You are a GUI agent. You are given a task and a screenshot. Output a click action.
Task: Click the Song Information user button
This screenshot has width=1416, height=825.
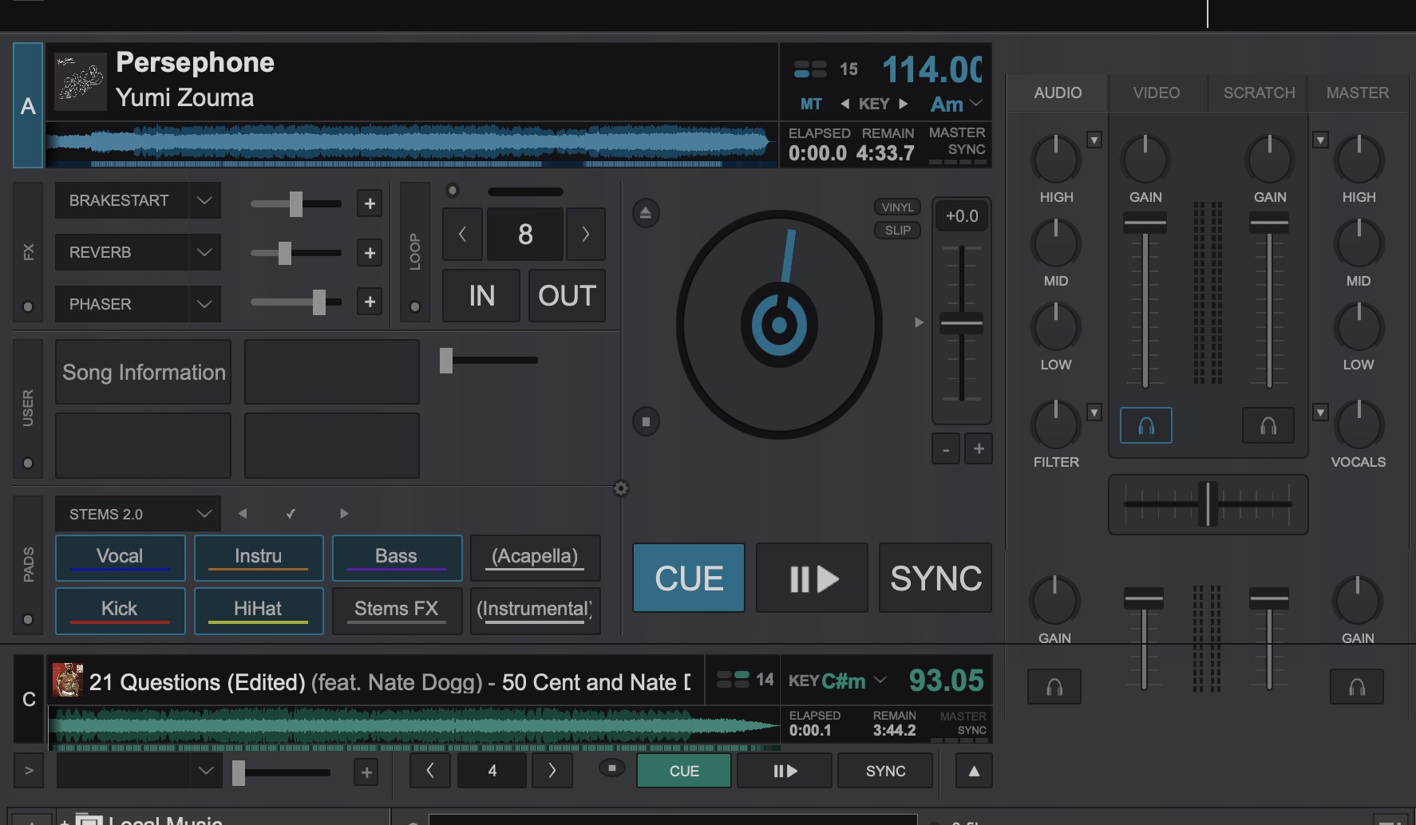pos(144,372)
